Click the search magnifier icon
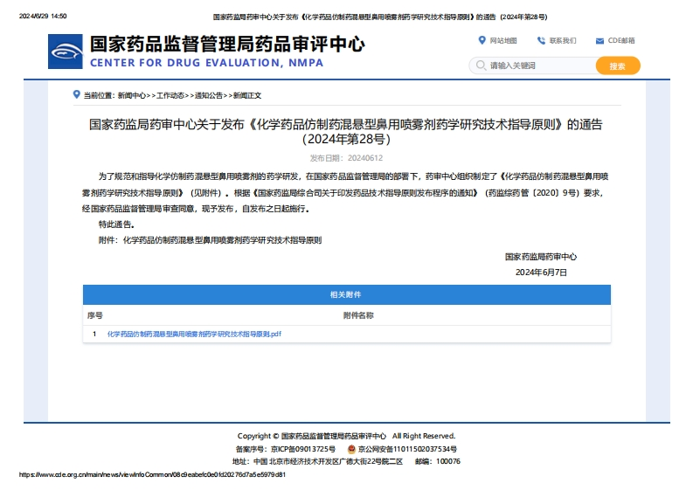This screenshot has height=490, width=693. (x=481, y=66)
